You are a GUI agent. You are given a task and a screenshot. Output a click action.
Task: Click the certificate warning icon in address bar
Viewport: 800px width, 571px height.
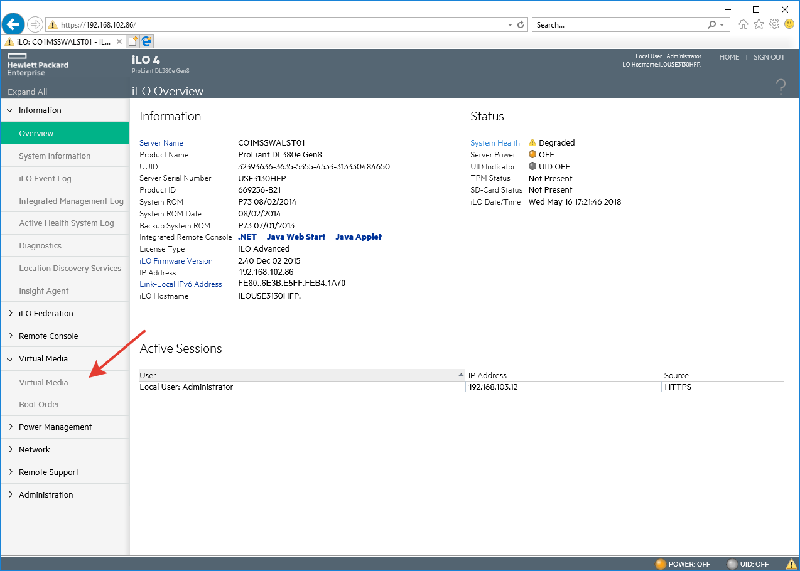click(53, 25)
